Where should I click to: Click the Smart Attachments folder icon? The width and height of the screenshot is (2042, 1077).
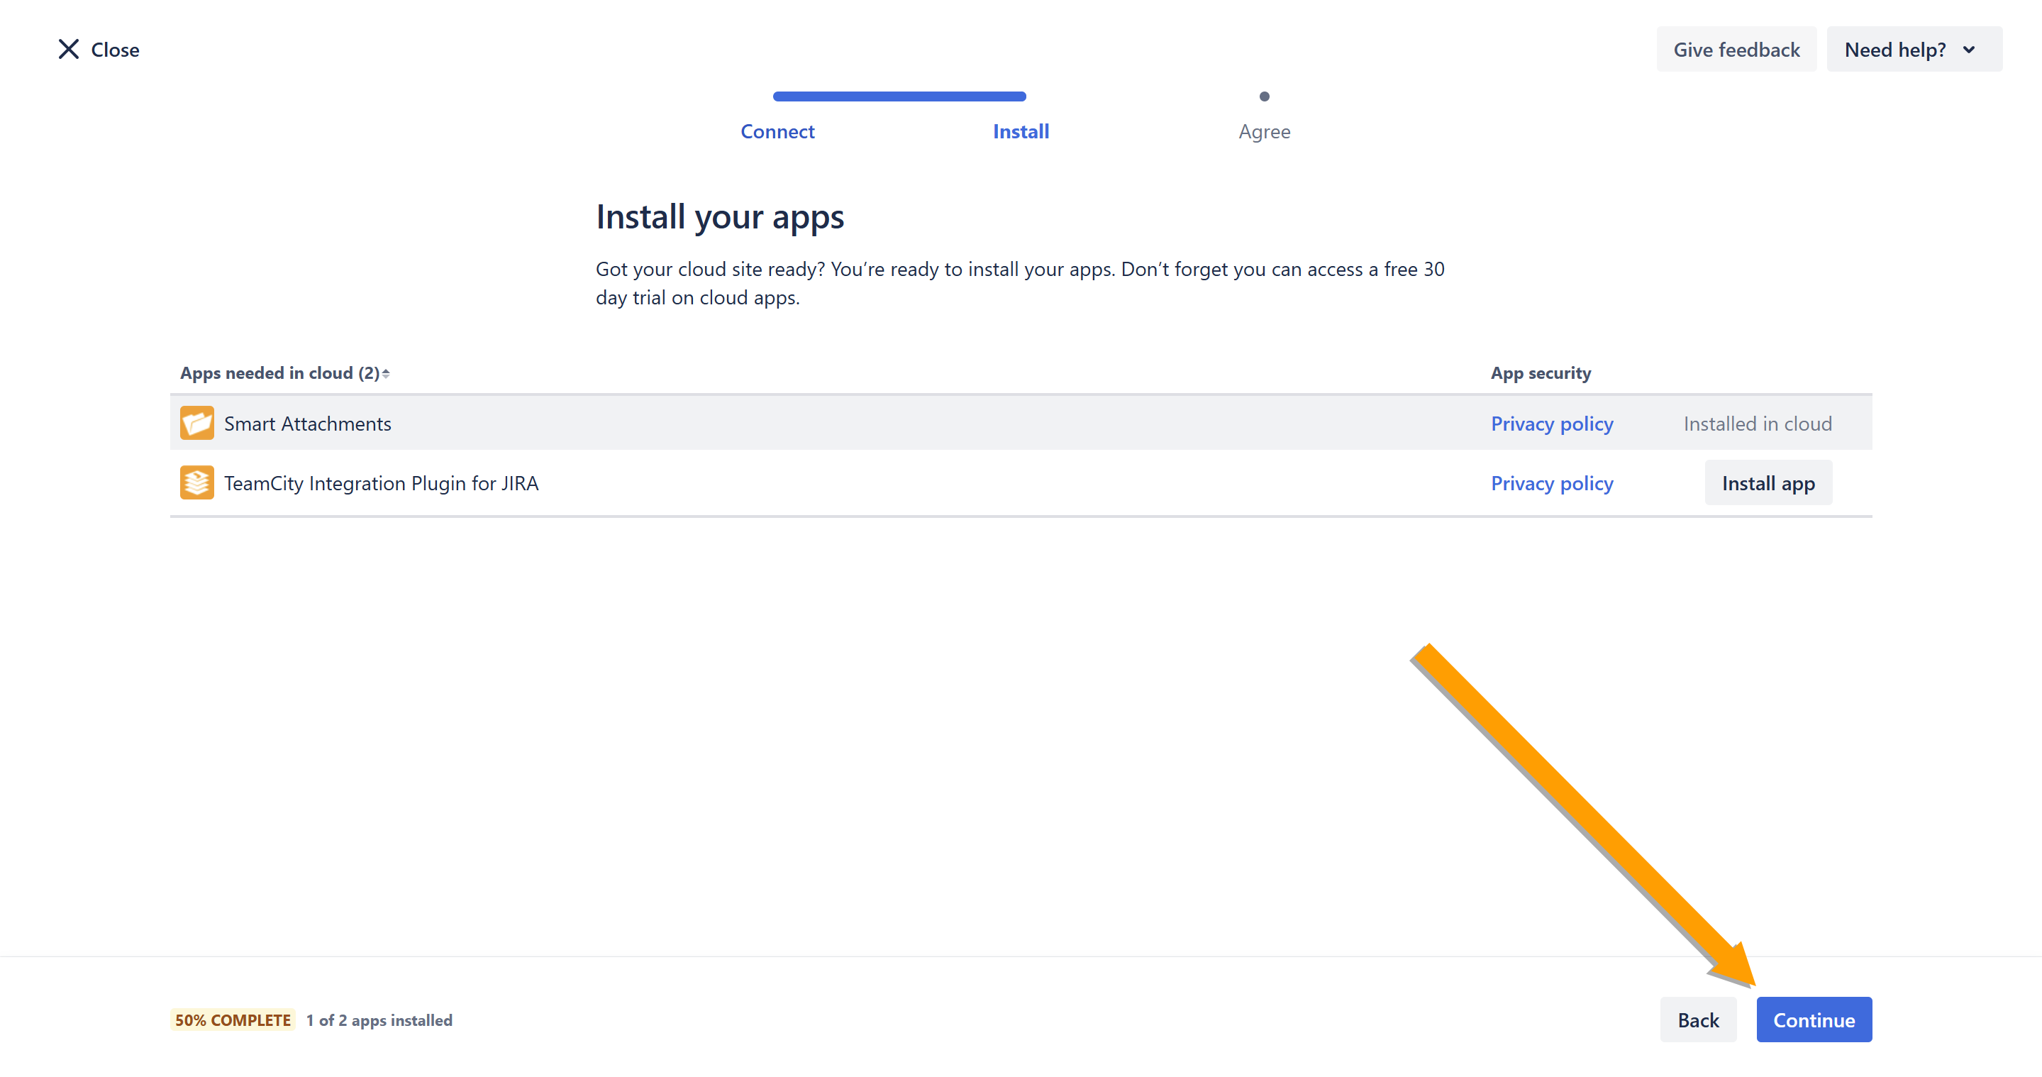coord(196,423)
